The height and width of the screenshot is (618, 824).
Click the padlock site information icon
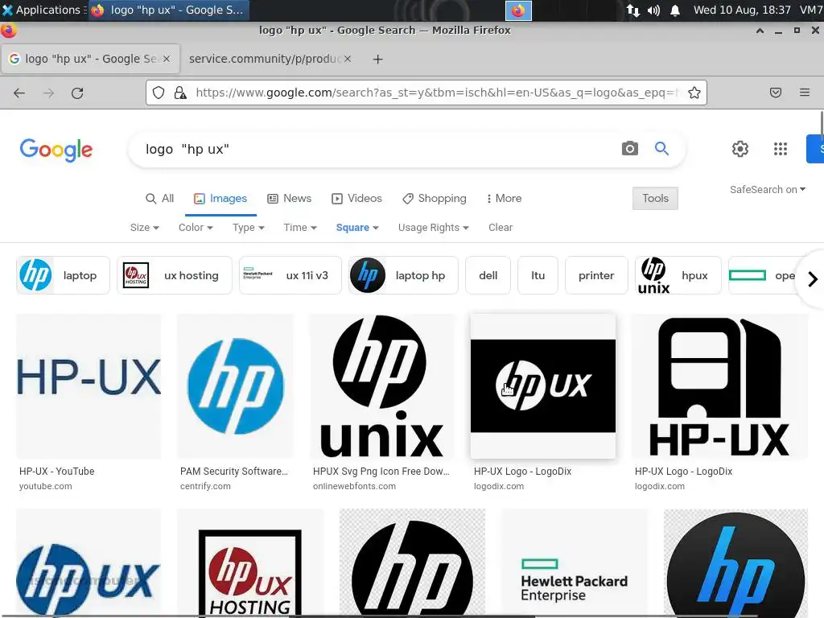pyautogui.click(x=180, y=93)
